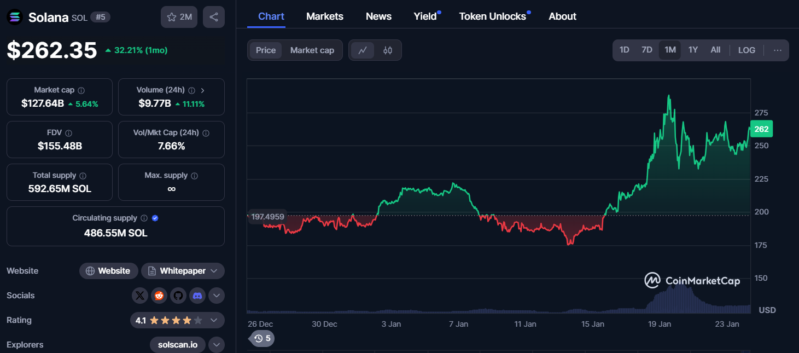Set chart range to 7D
The width and height of the screenshot is (799, 353).
pos(647,50)
